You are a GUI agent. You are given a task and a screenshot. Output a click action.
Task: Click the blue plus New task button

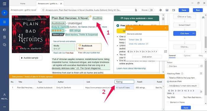[x=4, y=13]
